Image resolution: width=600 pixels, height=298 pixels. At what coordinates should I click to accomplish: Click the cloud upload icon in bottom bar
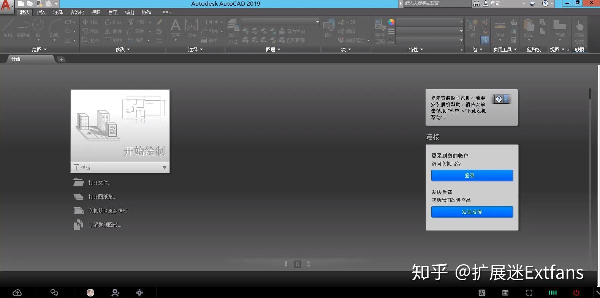pyautogui.click(x=17, y=293)
